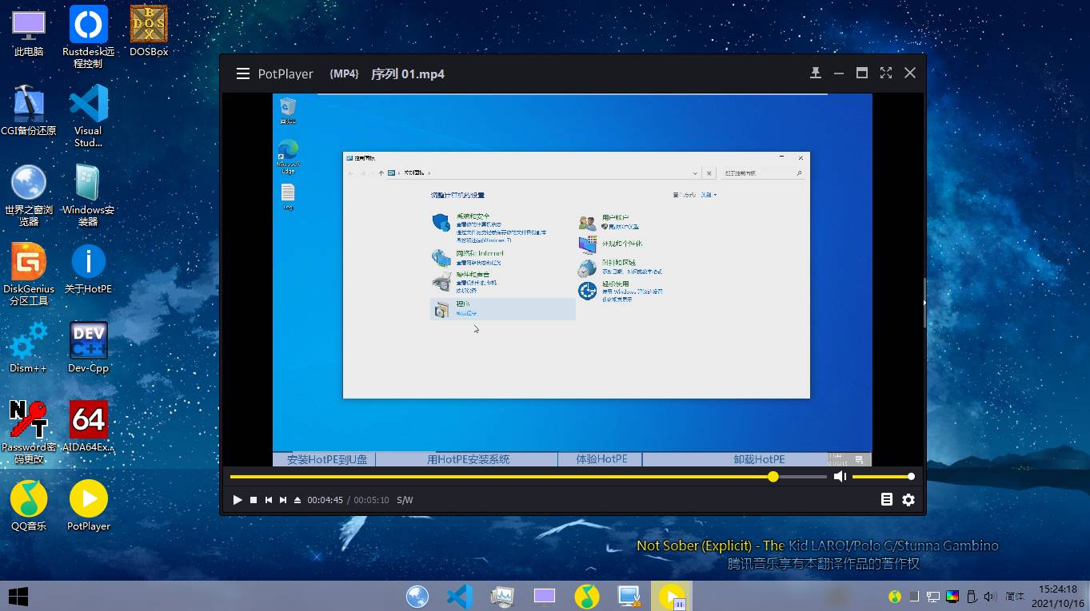Mute the player volume speaker icon
The image size is (1090, 611).
click(840, 477)
